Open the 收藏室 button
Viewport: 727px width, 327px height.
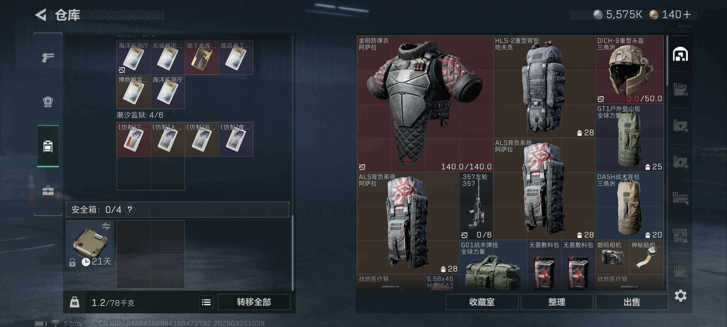pyautogui.click(x=482, y=302)
